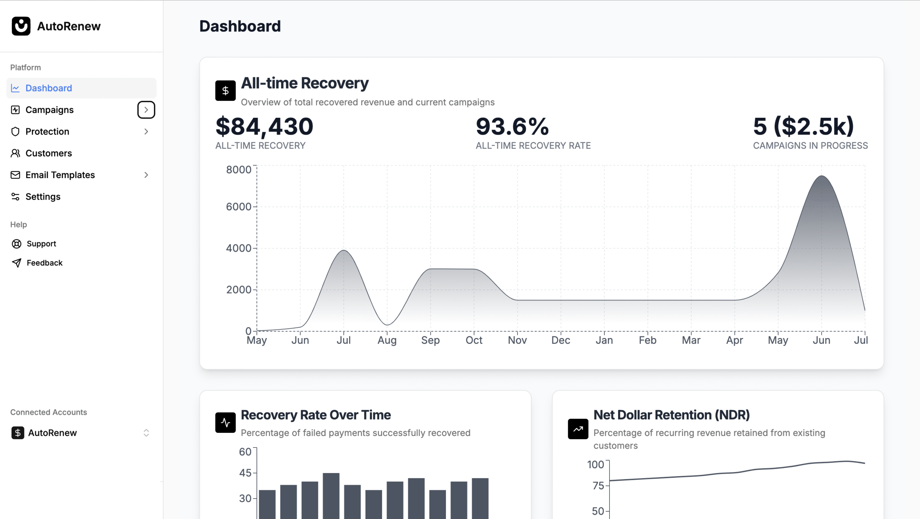
Task: Click the June peak on recovery chart
Action: [x=822, y=176]
